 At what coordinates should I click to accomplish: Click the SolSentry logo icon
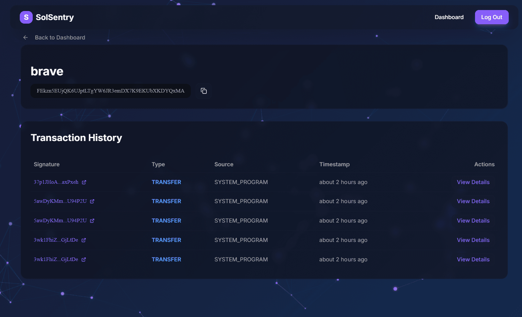pos(26,17)
